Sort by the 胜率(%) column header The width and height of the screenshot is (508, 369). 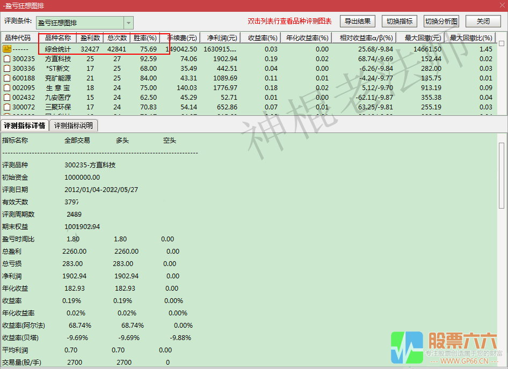145,38
